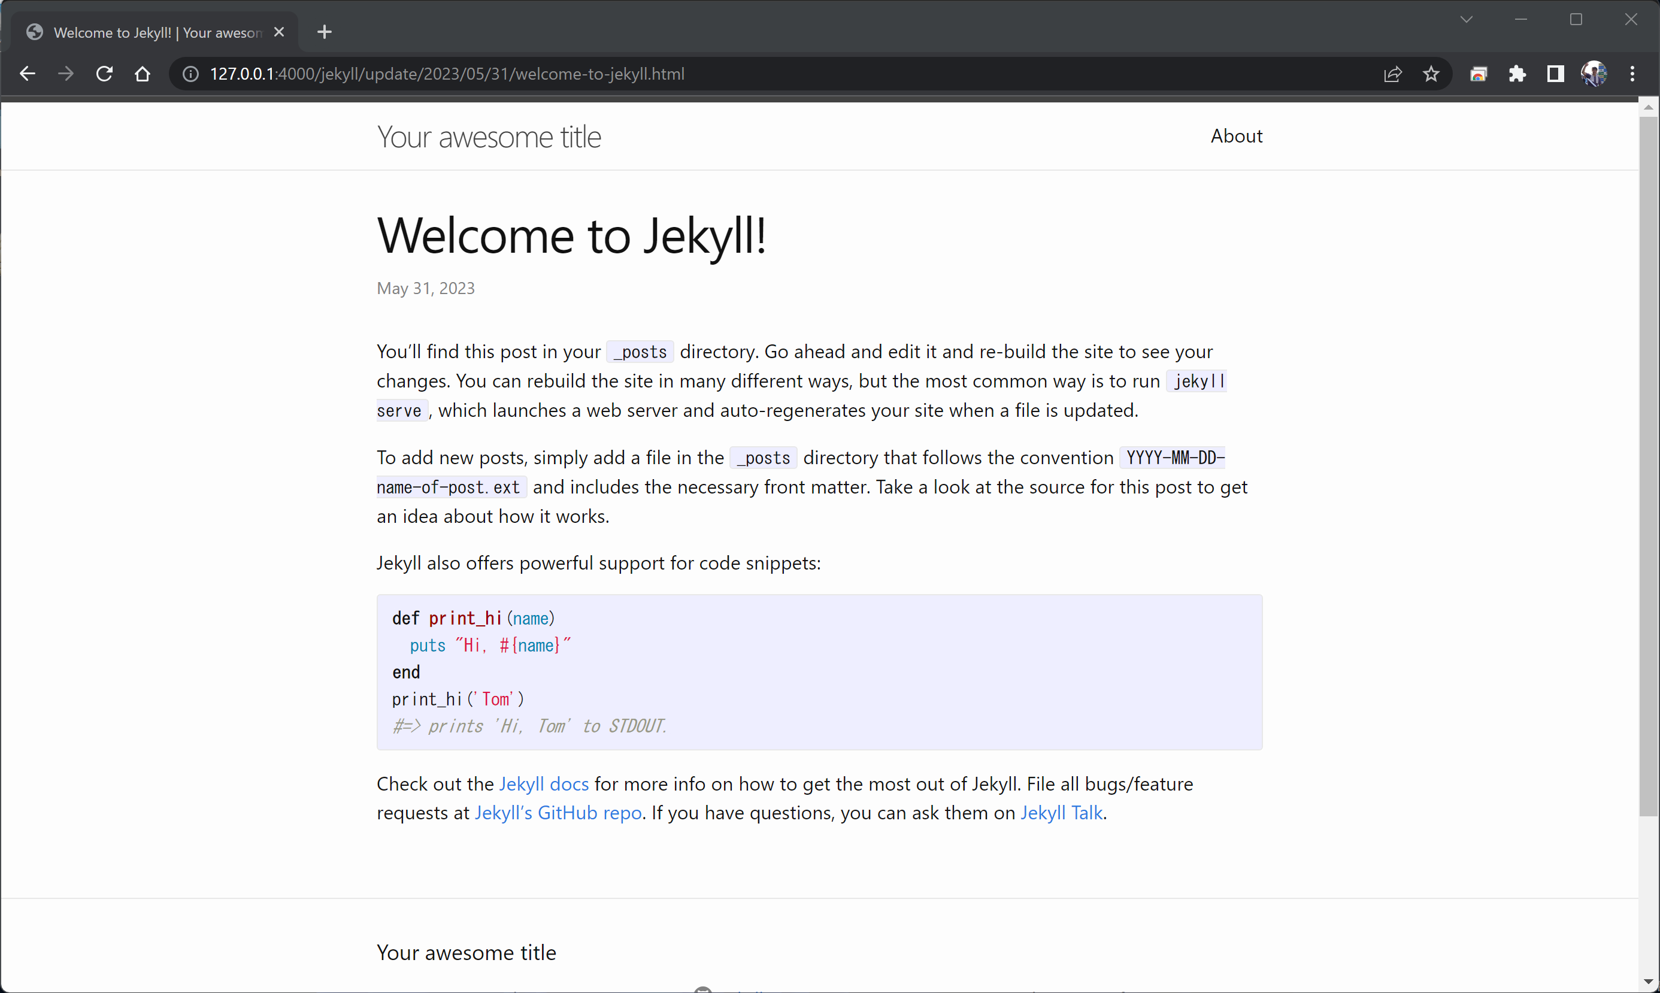Open the extension icon beside the star
Viewport: 1660px width, 993px height.
point(1478,74)
